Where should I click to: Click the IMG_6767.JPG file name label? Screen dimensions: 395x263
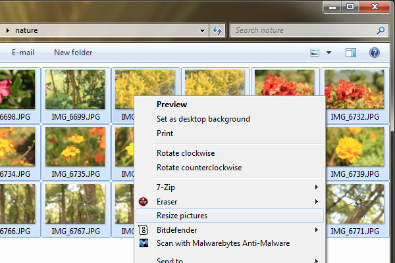point(76,231)
